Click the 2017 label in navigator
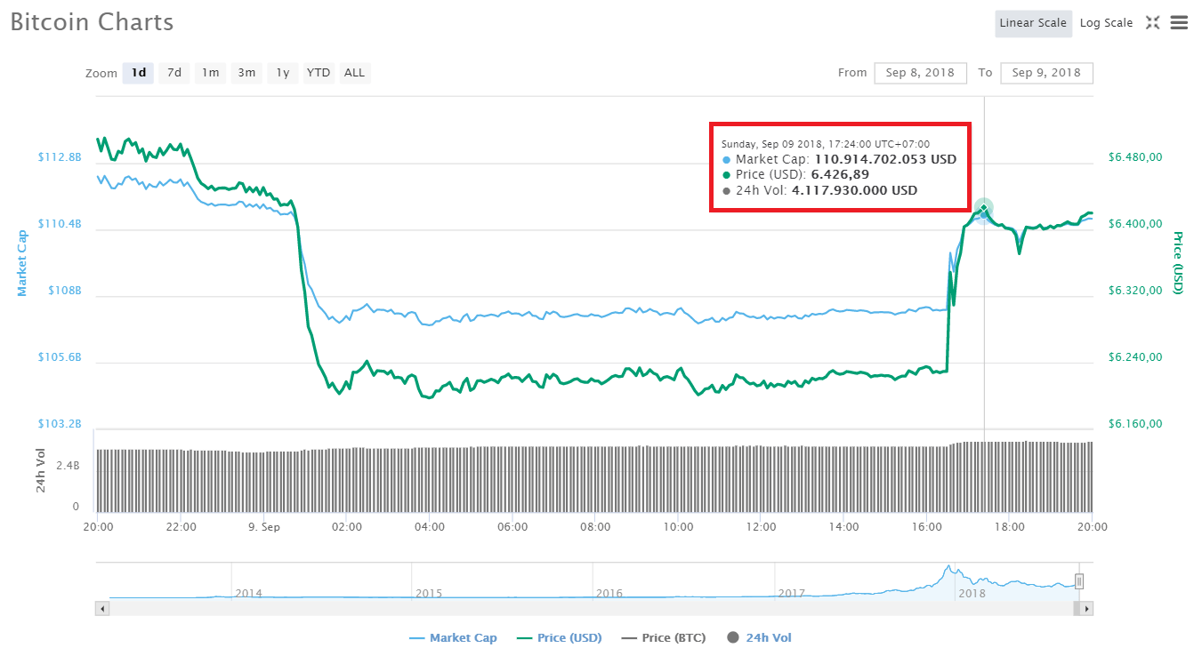1194x656 pixels. 791,593
